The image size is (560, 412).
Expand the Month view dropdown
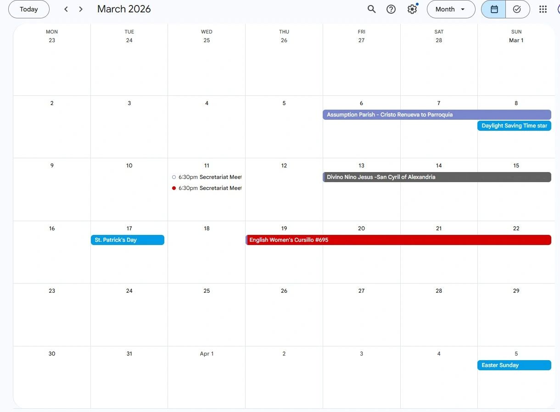(x=450, y=9)
